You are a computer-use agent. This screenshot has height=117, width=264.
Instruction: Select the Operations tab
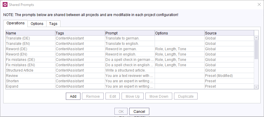pyautogui.click(x=15, y=23)
